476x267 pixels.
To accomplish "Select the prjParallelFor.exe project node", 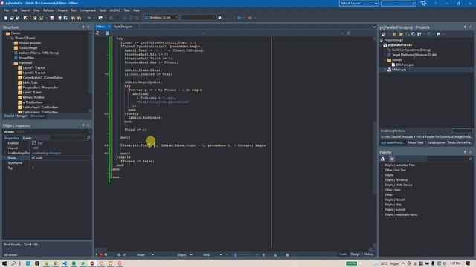I will [x=399, y=45].
